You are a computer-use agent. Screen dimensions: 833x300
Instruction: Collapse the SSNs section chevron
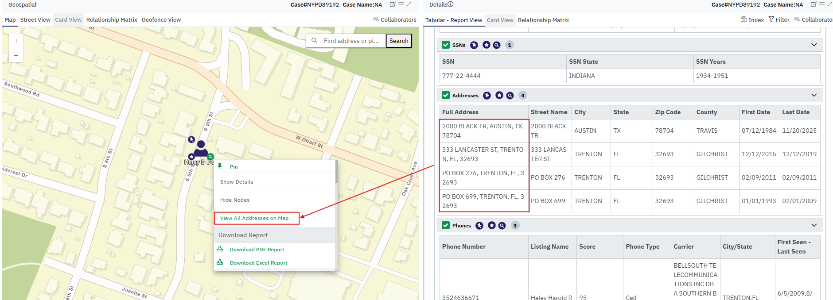(x=814, y=45)
